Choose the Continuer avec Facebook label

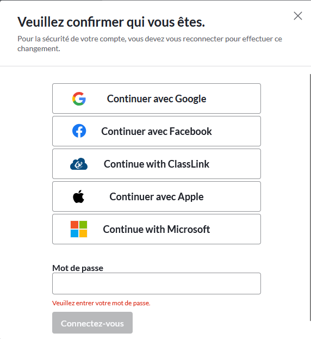coord(157,131)
